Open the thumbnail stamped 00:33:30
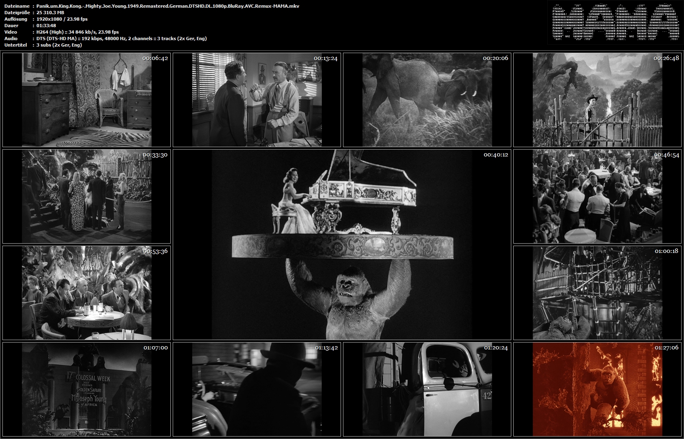The image size is (684, 439). coord(86,196)
